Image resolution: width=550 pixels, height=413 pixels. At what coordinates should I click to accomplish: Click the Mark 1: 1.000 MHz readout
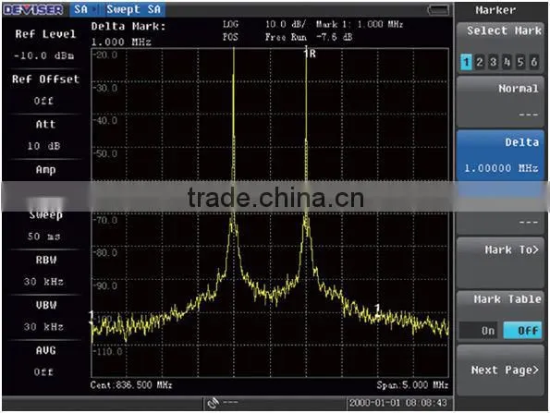[x=360, y=24]
